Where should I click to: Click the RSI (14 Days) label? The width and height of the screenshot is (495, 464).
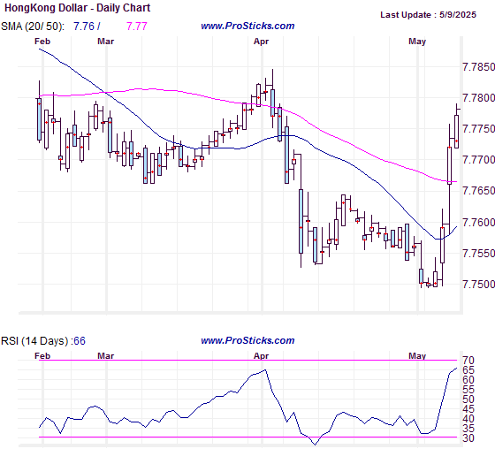click(x=35, y=341)
